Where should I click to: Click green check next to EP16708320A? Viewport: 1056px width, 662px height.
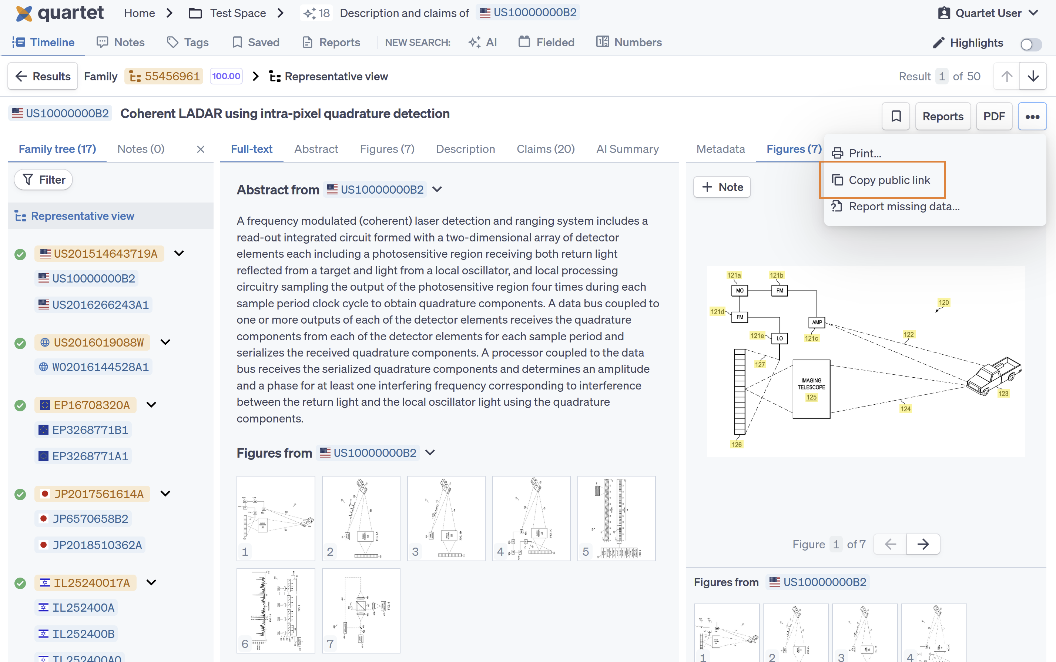(20, 405)
